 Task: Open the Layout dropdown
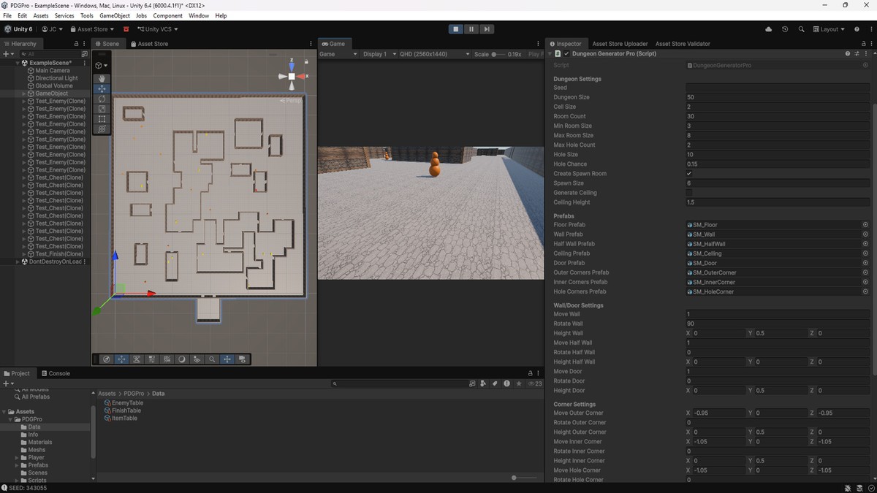[x=828, y=29]
